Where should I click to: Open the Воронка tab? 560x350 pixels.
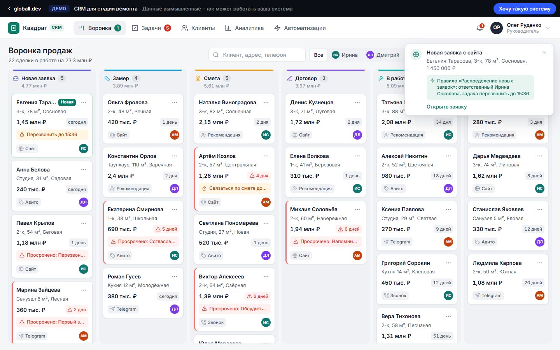pos(100,28)
